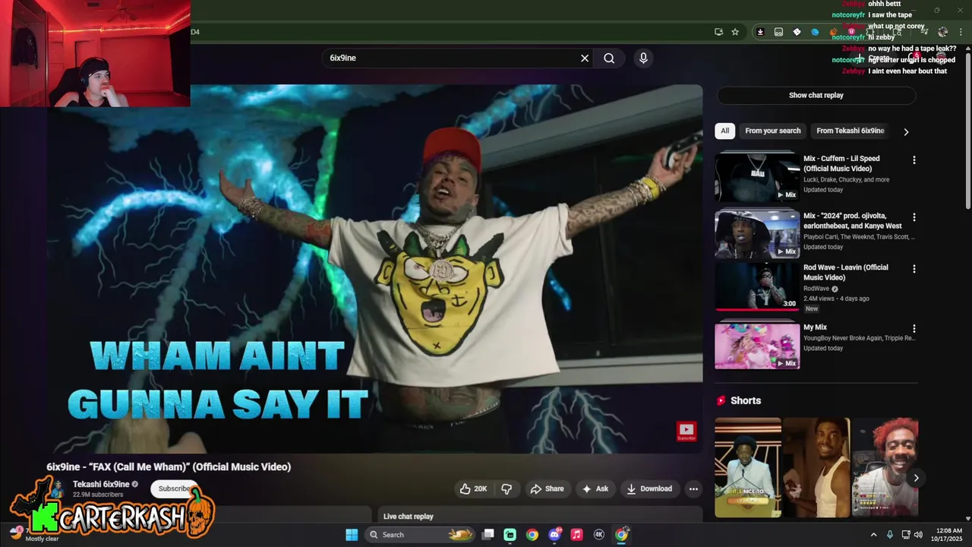Open Task View on the taskbar
Screen dimensions: 972x547
click(x=488, y=535)
